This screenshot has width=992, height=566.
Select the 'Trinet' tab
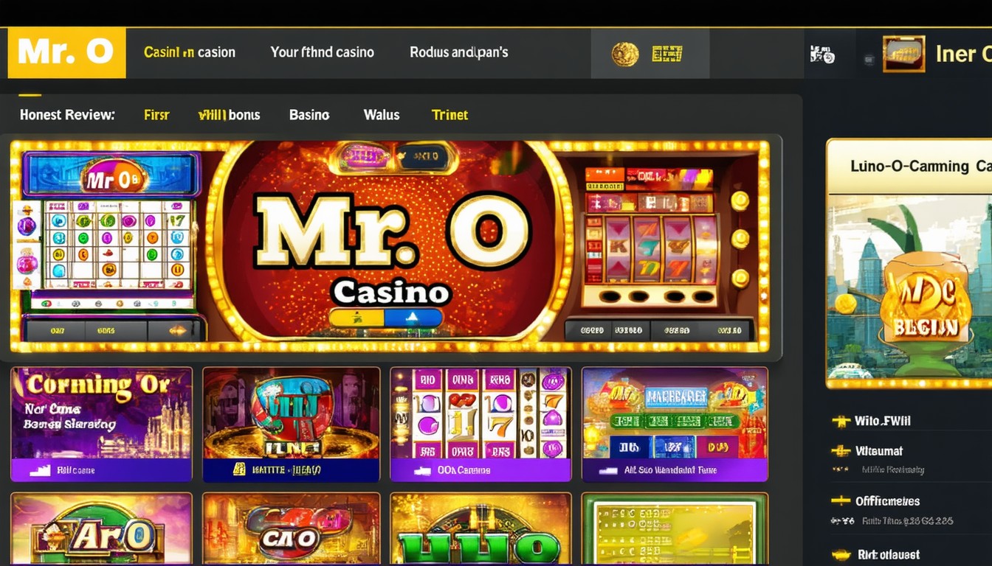pos(449,115)
